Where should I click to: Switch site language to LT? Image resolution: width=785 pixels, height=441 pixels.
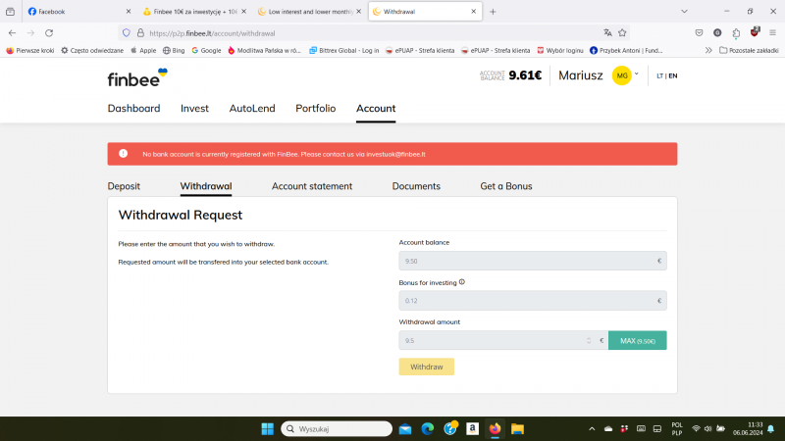(x=659, y=75)
